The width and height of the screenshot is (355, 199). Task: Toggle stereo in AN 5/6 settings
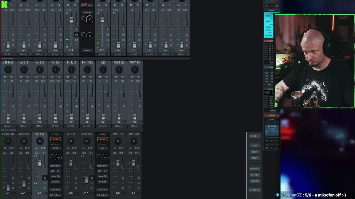[x=55, y=139]
